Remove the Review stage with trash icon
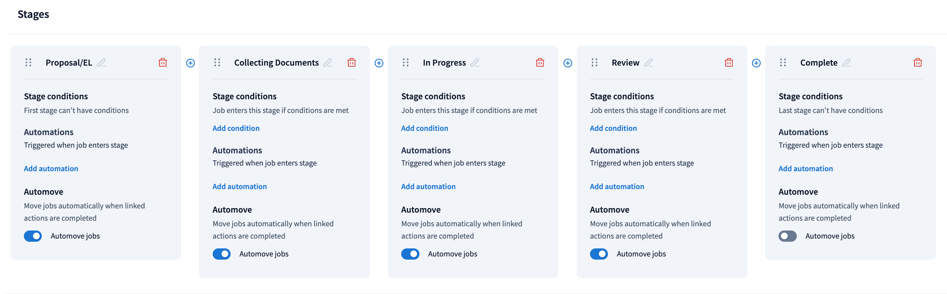Screen dimensions: 947x294 (x=728, y=62)
